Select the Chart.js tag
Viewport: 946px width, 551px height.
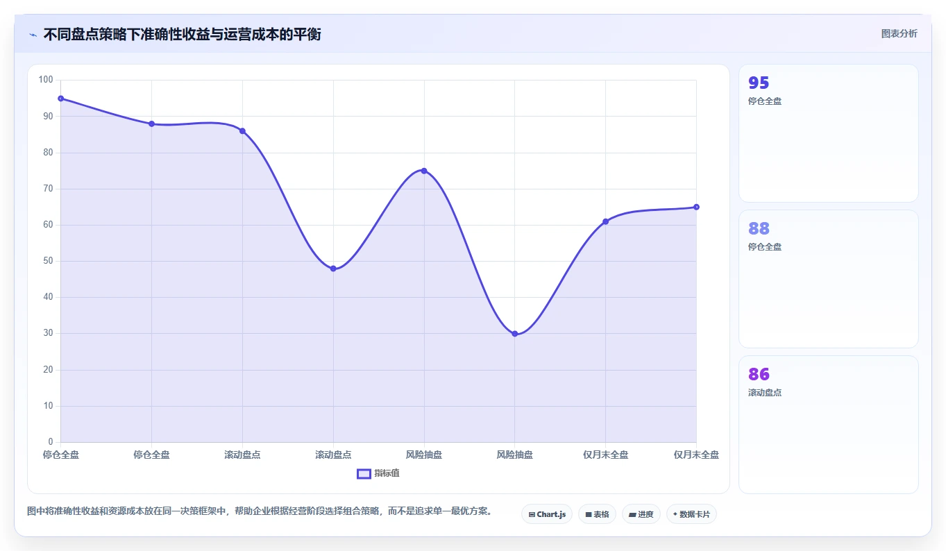click(547, 514)
